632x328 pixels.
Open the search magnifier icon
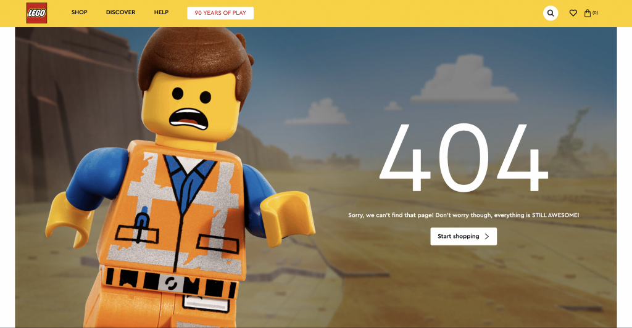(551, 13)
